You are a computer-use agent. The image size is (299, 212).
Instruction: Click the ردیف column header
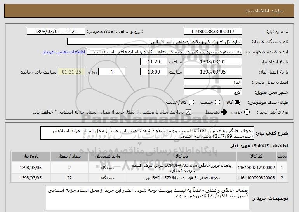[282, 156]
